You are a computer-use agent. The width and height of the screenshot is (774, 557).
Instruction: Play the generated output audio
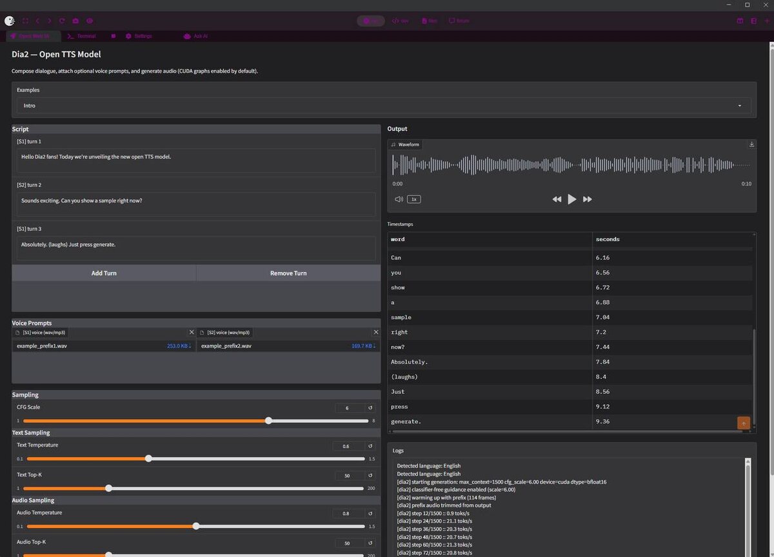pyautogui.click(x=571, y=199)
